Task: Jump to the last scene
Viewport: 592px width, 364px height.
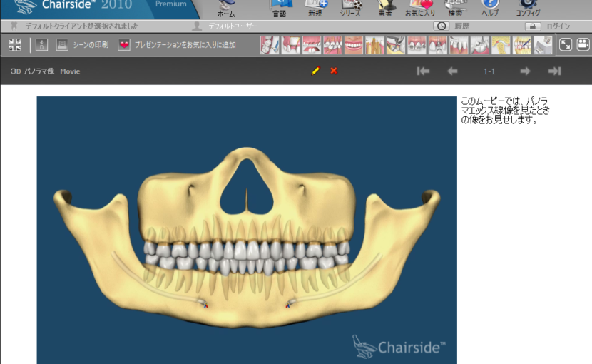Action: coord(554,71)
